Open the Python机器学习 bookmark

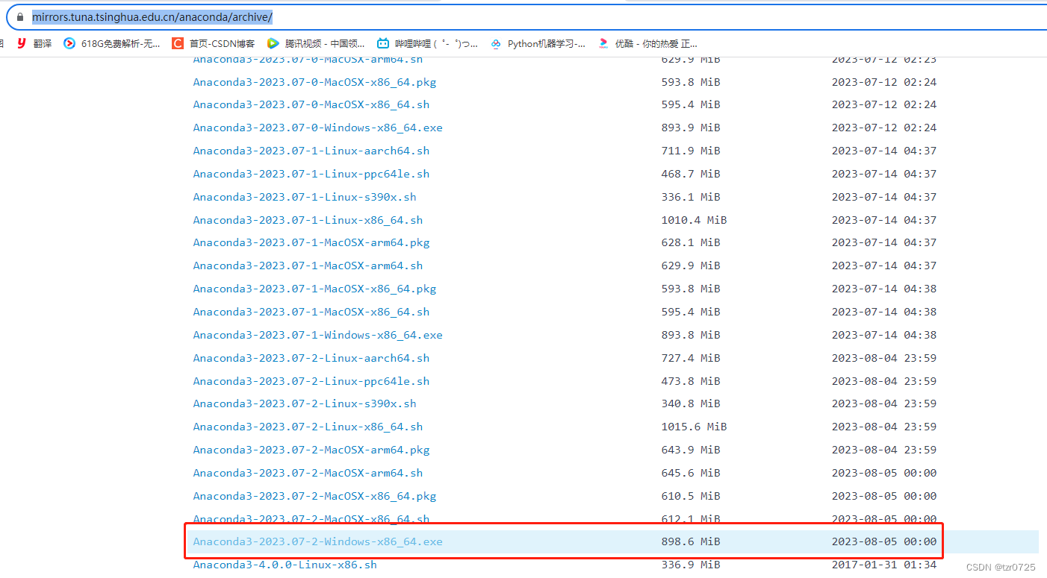[x=538, y=43]
